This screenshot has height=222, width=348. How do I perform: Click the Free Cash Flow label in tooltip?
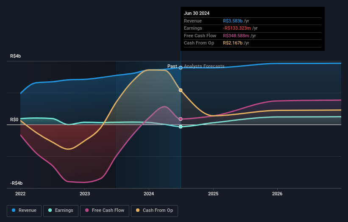coord(200,36)
